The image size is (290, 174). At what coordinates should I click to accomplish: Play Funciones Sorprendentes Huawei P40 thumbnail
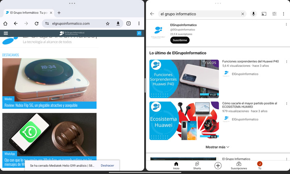[184, 79]
